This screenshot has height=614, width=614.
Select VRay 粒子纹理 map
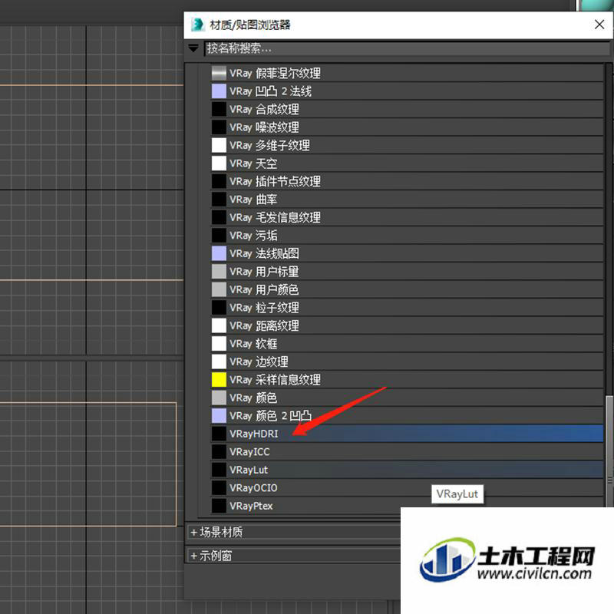tap(407, 308)
